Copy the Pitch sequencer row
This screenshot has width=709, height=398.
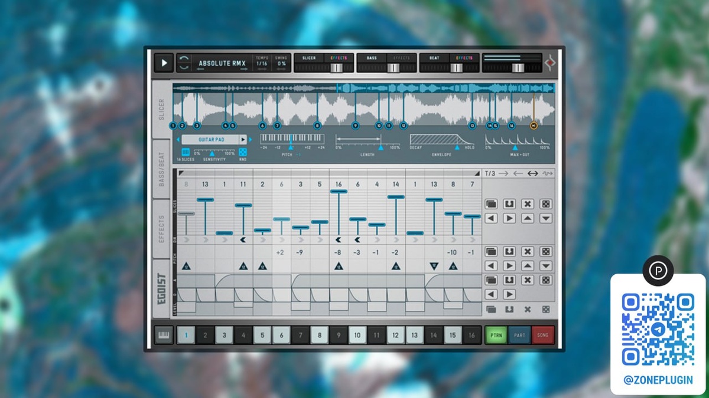[x=491, y=252]
